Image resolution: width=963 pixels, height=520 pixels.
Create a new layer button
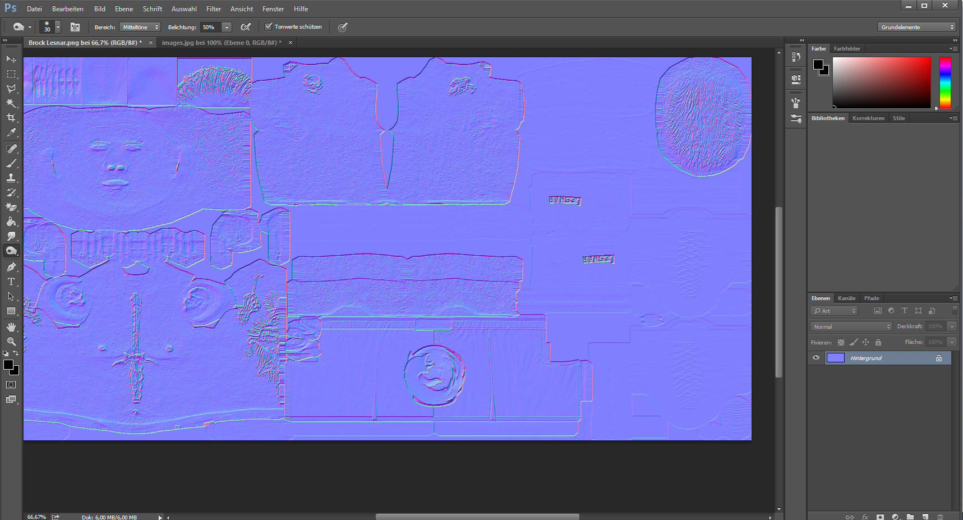coord(925,517)
